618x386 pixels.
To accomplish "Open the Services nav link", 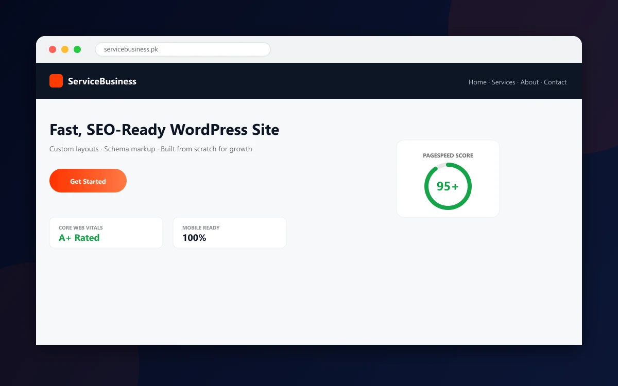I will pyautogui.click(x=503, y=82).
